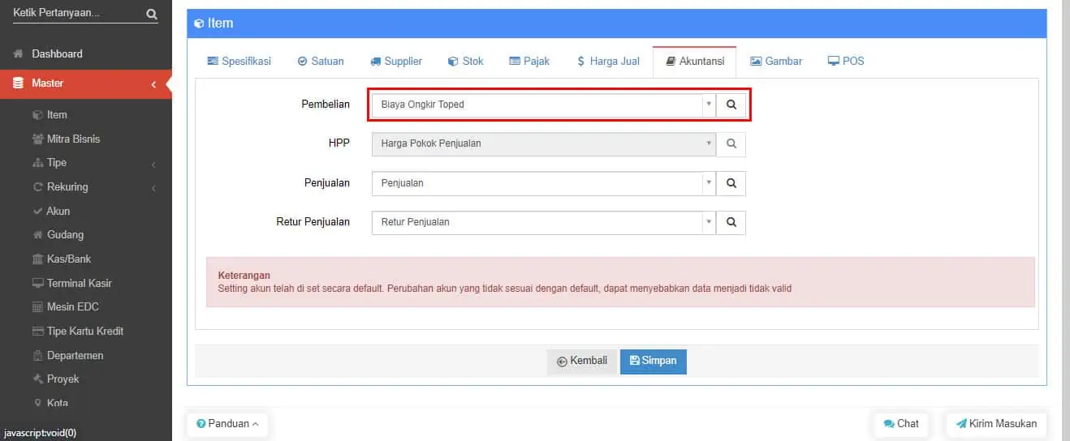Screen dimensions: 1070x441
Task: Click the Dashboard home icon
Action: [x=18, y=54]
